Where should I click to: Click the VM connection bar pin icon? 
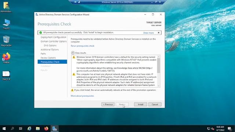point(75,2)
